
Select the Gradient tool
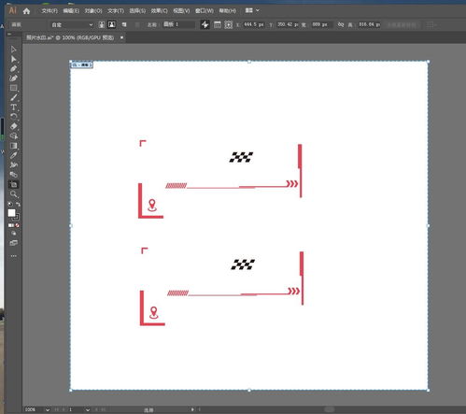pyautogui.click(x=13, y=146)
